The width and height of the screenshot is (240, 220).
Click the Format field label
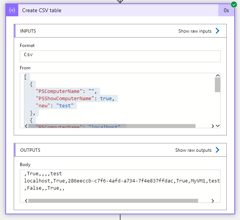click(x=27, y=46)
